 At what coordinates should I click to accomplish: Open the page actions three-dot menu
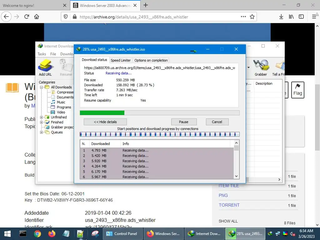pos(243,17)
